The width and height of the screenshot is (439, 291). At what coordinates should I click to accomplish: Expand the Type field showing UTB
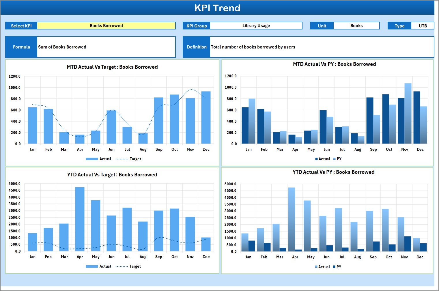click(423, 25)
